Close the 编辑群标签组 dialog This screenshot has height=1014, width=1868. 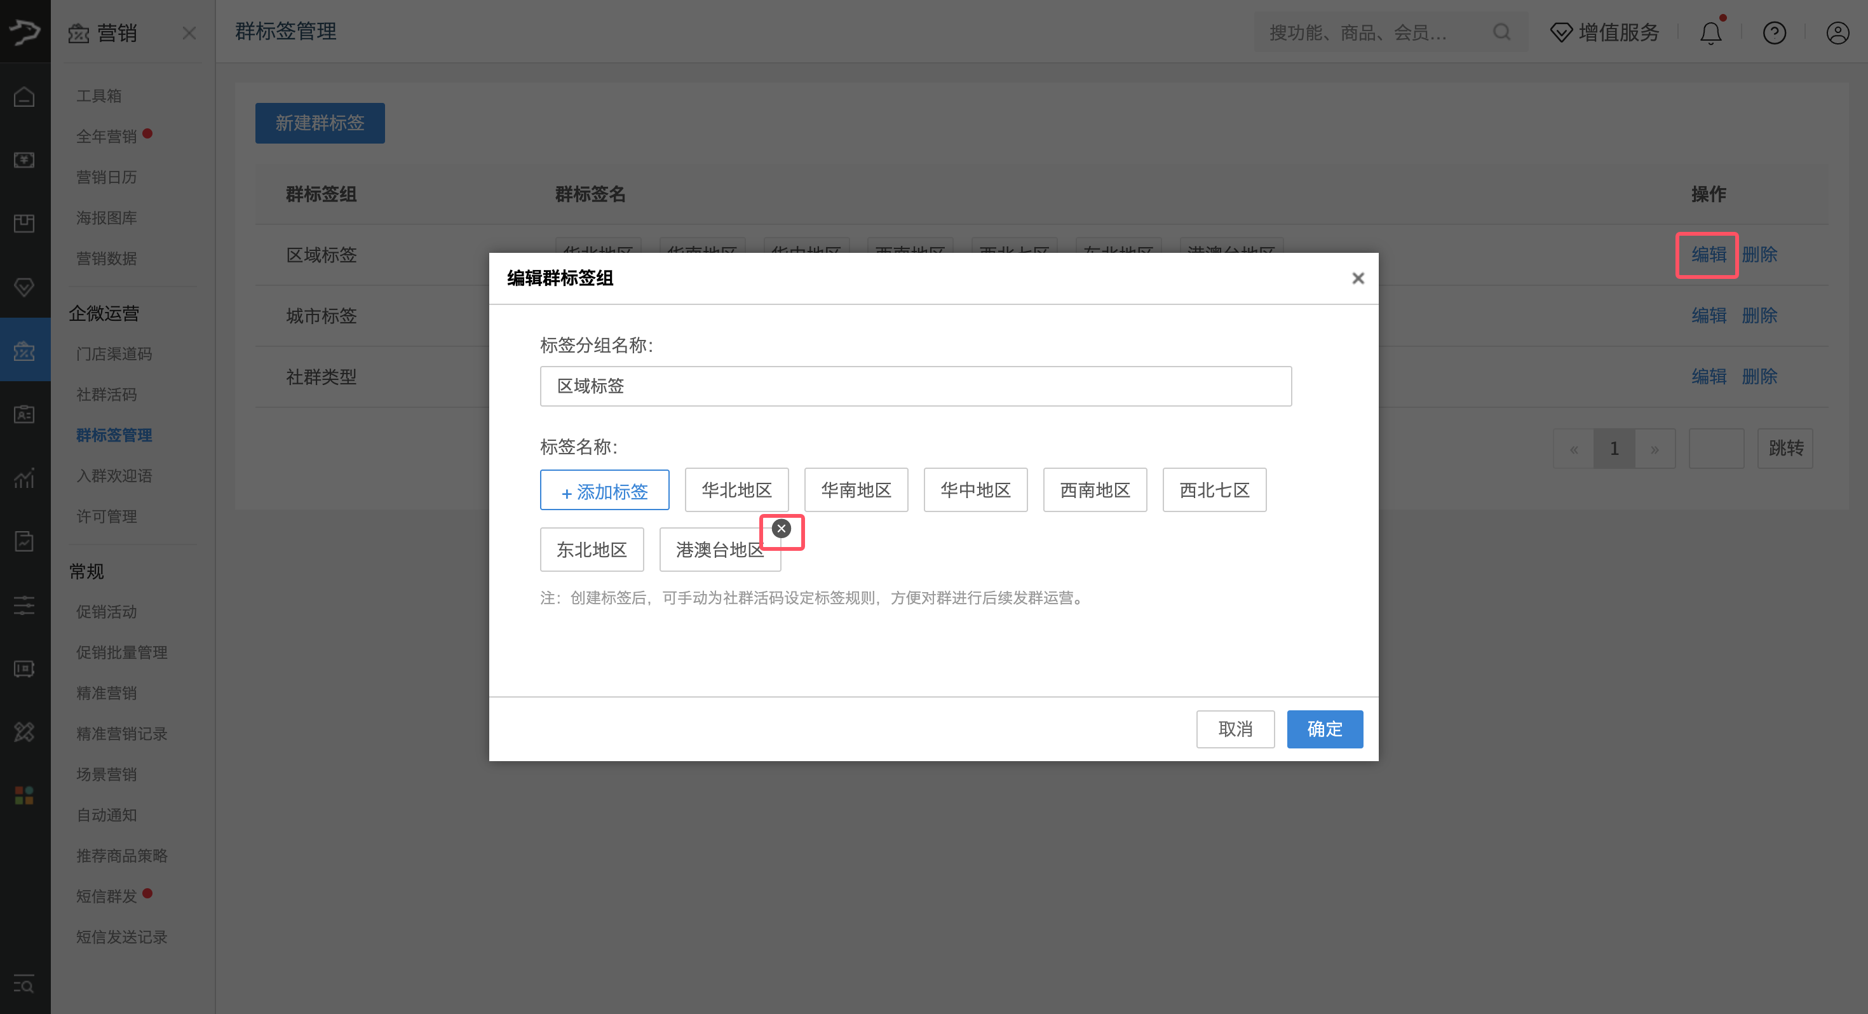pos(1358,278)
